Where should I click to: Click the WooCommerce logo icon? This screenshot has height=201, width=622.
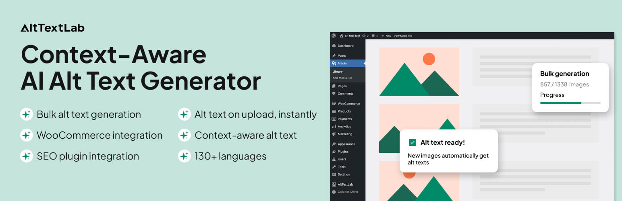tap(334, 104)
